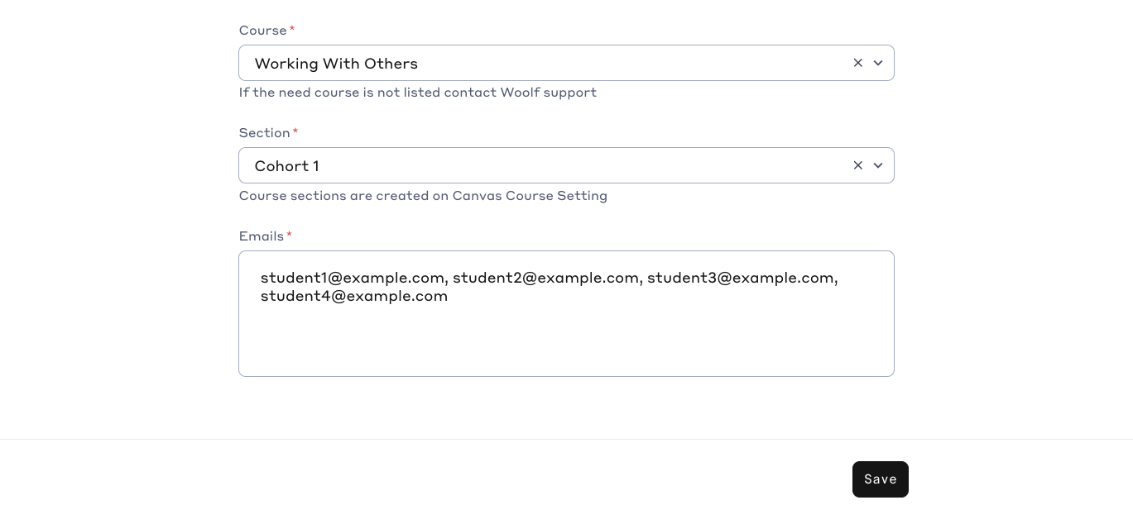Click 'Canvas Course Setting' in the section hint
This screenshot has width=1133, height=524.
coord(530,196)
